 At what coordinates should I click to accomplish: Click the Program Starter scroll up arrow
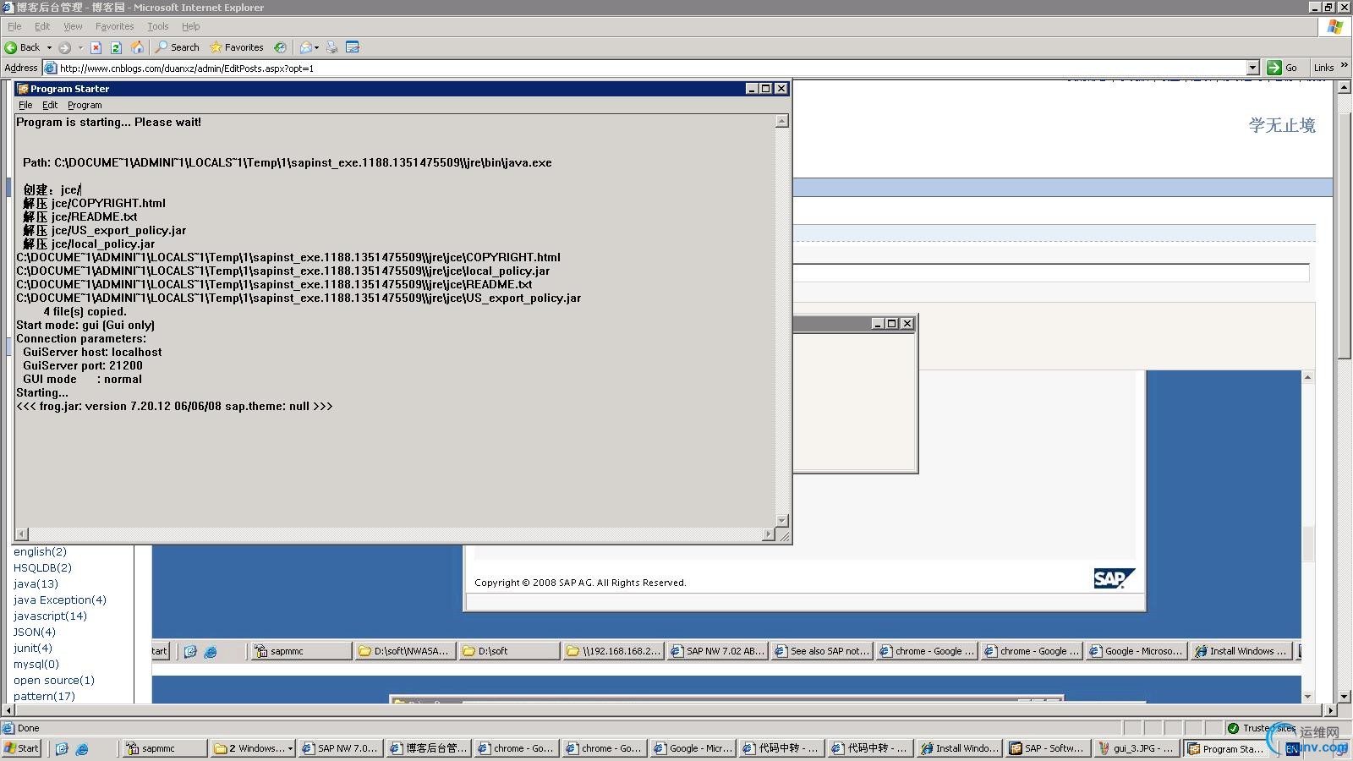(782, 121)
